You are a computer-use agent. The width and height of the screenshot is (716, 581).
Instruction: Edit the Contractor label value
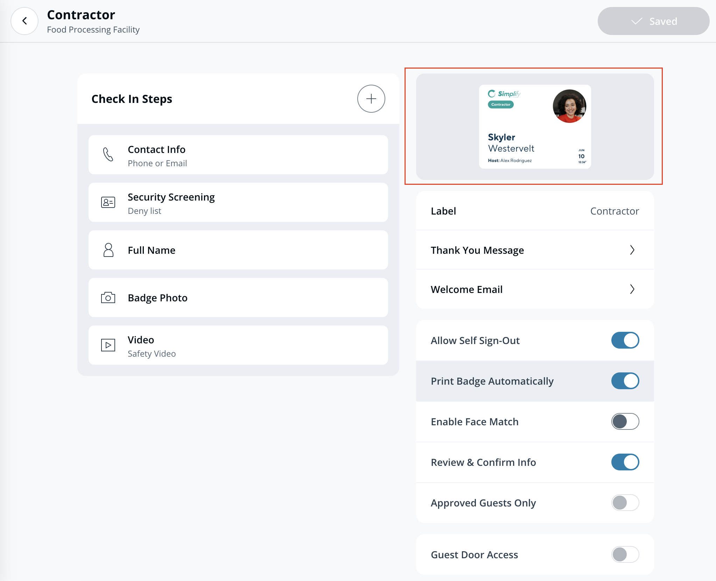pyautogui.click(x=615, y=211)
